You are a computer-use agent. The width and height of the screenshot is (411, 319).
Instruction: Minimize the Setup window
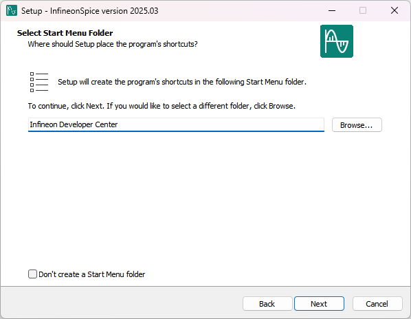(x=332, y=11)
